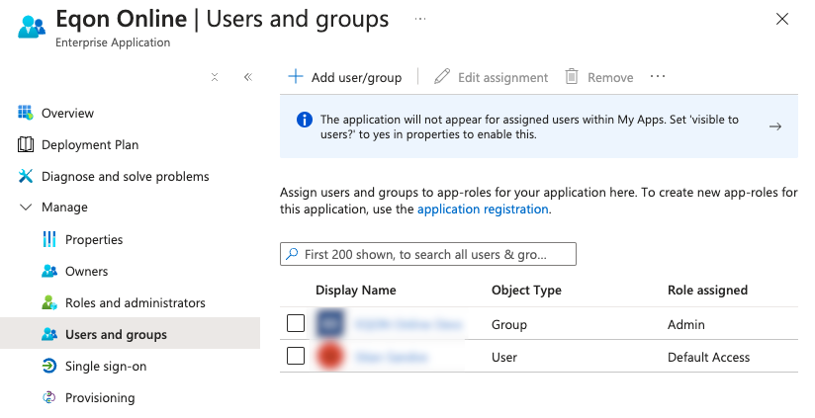The height and width of the screenshot is (418, 815).
Task: Focus the users and groups search box
Action: click(427, 254)
